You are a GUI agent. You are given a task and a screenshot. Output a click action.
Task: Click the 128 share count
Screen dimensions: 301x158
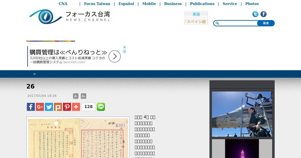88,107
